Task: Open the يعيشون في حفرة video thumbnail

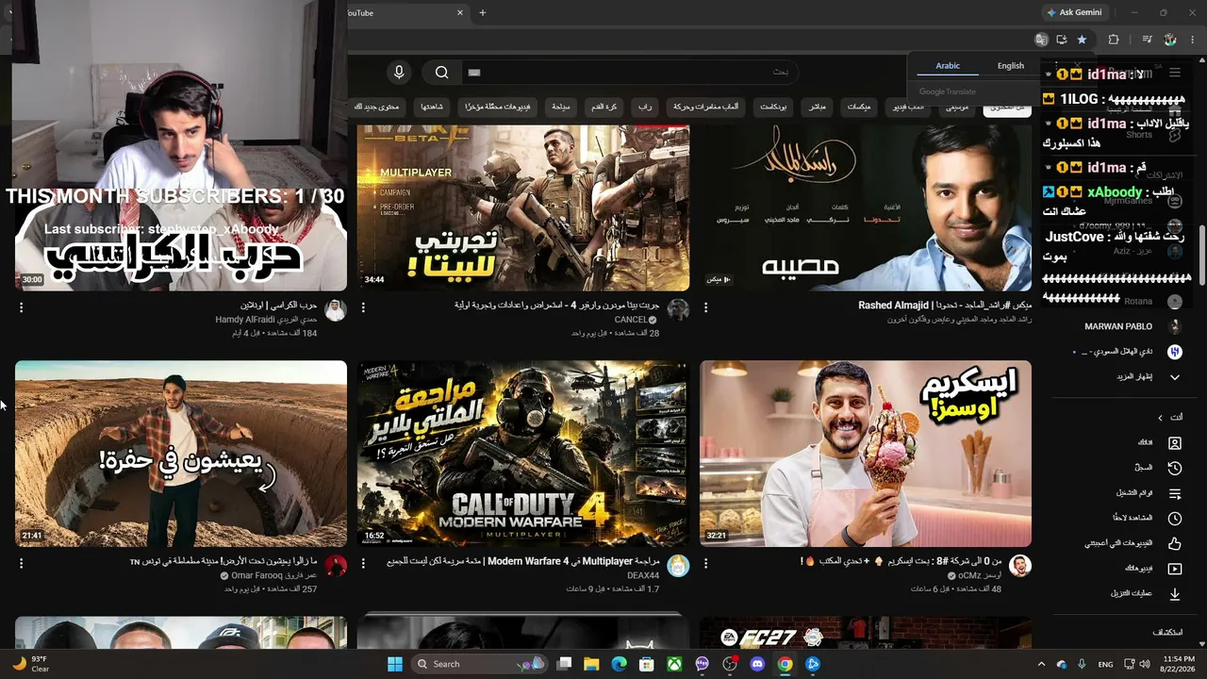Action: pyautogui.click(x=181, y=454)
